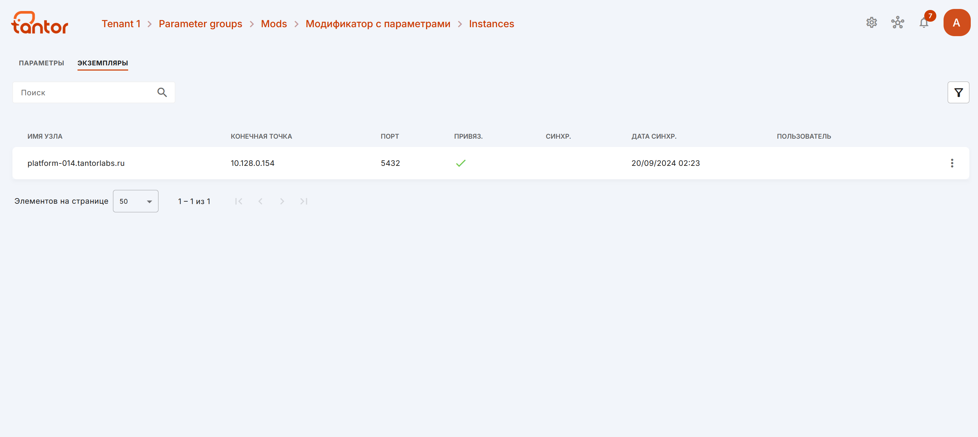Click sync date 20/09/2024 02:23

point(666,163)
